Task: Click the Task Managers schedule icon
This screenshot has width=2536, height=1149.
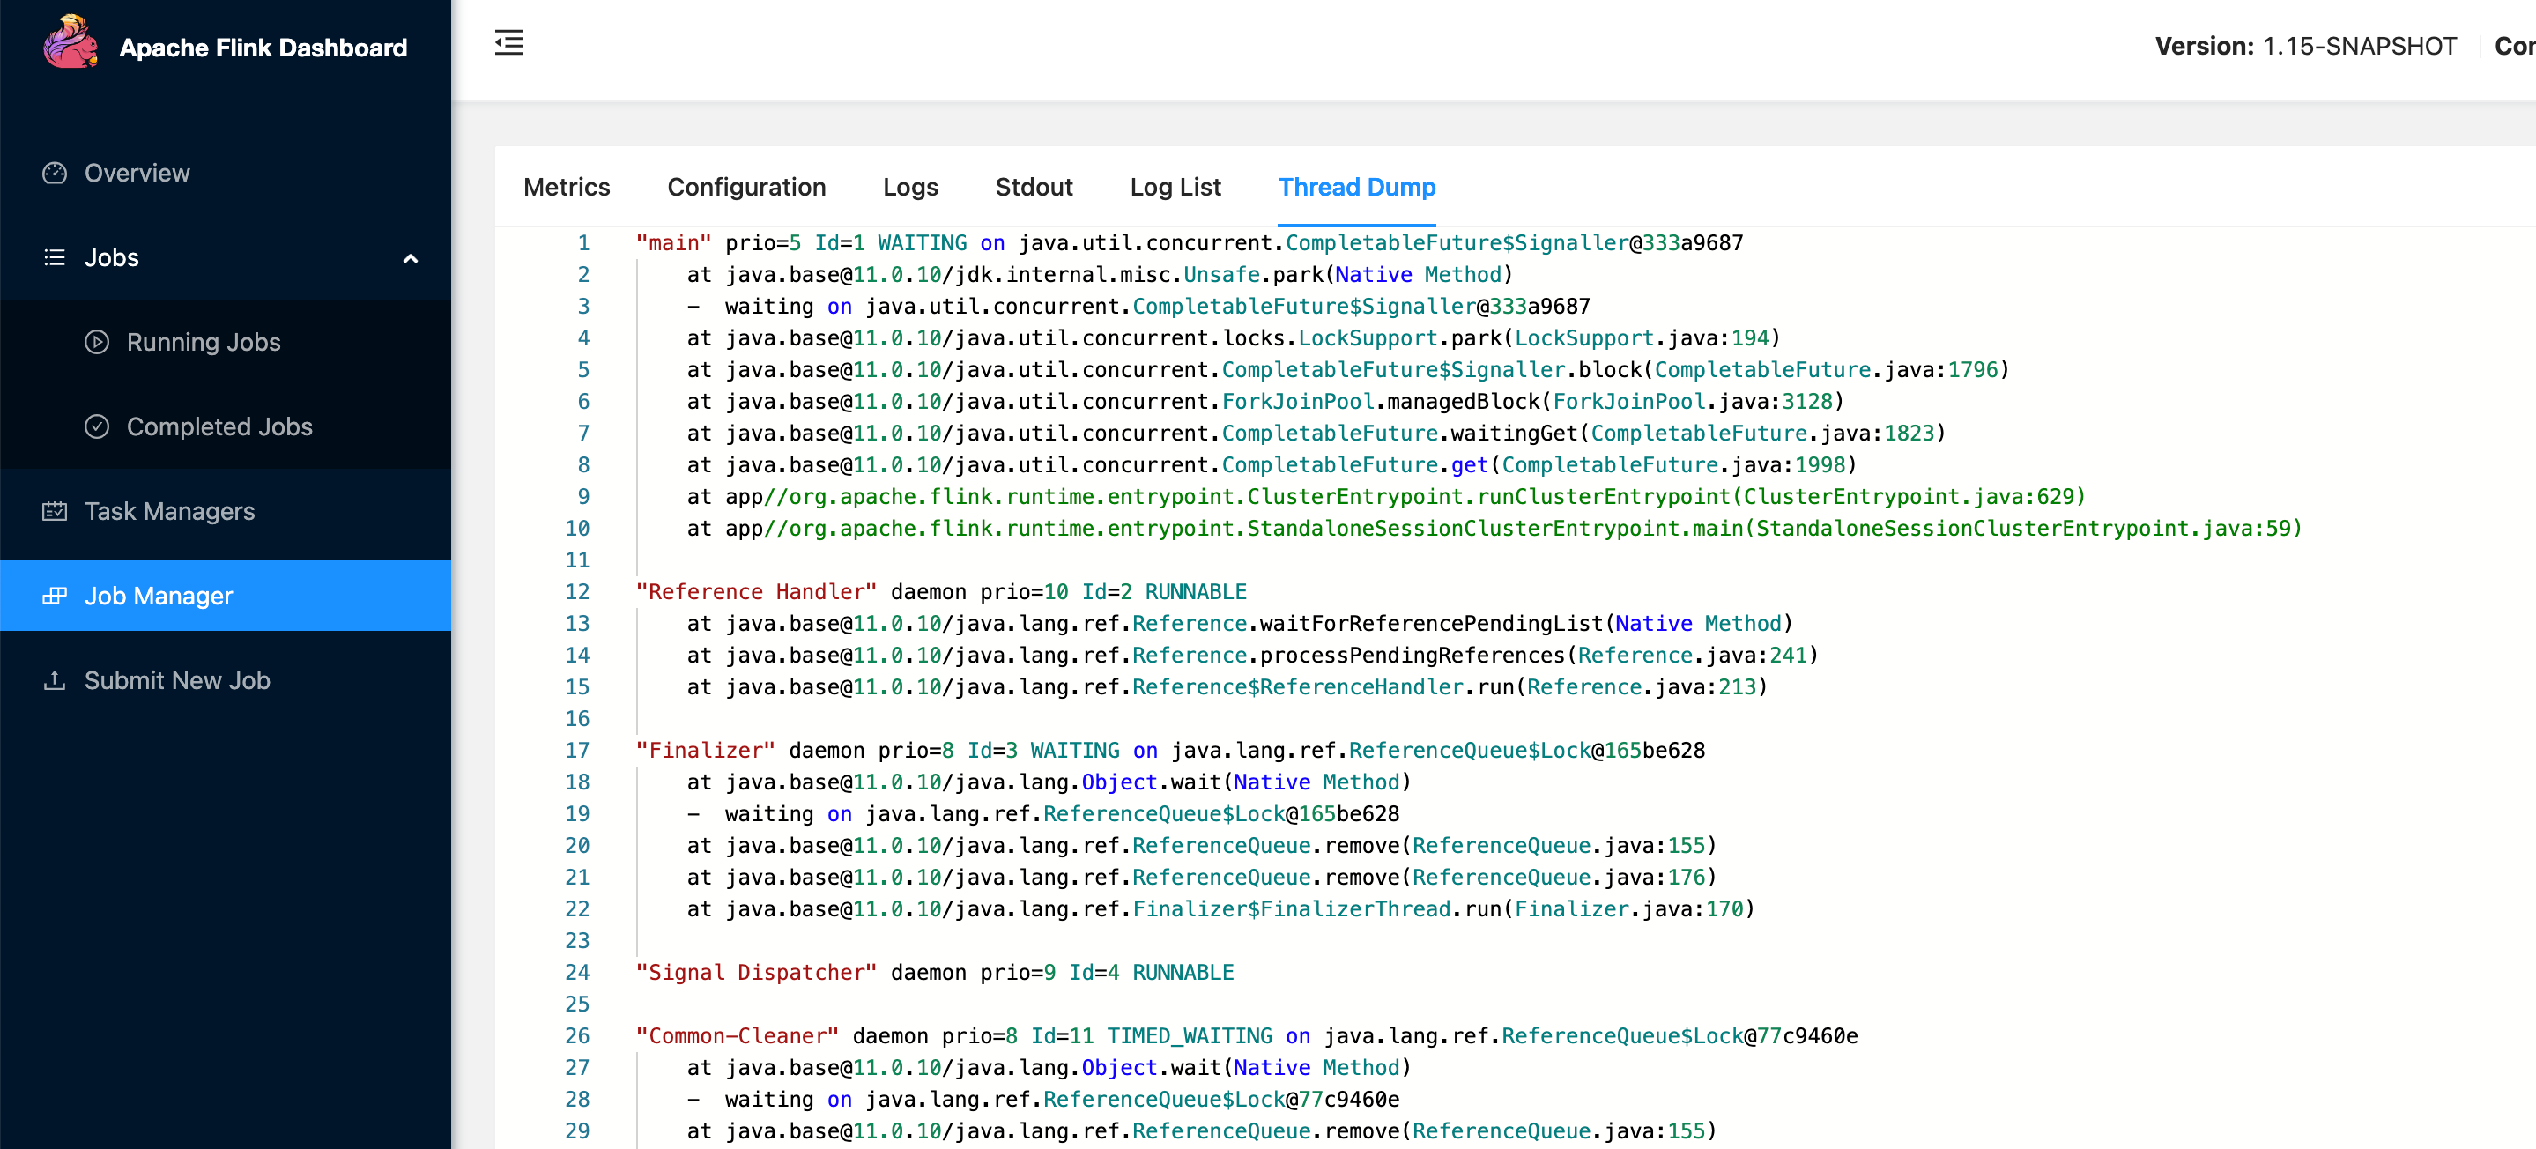Action: click(x=56, y=512)
